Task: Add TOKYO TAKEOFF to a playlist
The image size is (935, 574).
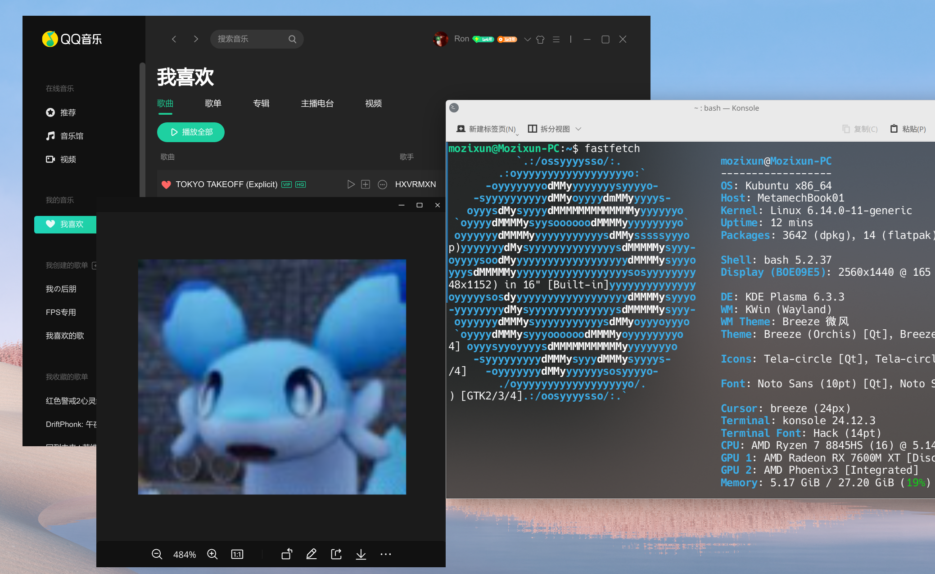Action: 366,184
